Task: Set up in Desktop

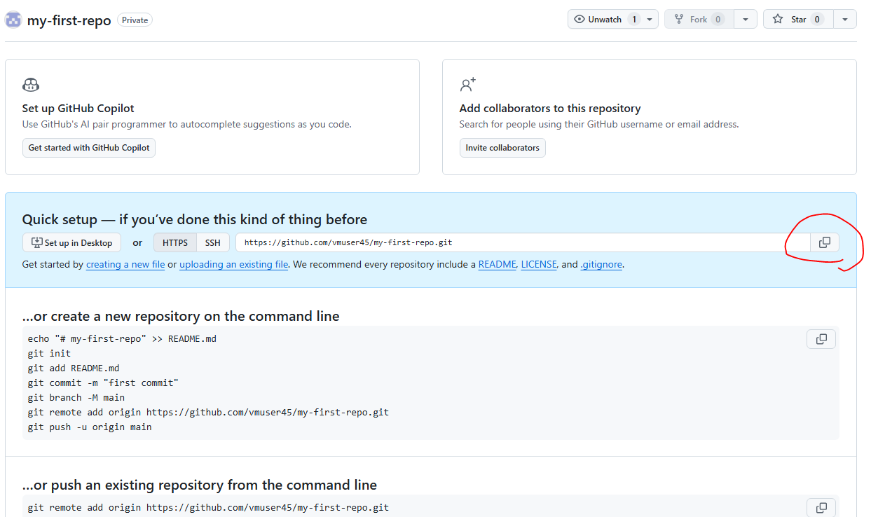Action: (71, 242)
